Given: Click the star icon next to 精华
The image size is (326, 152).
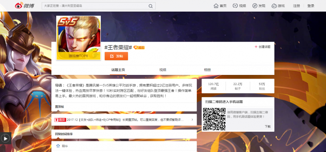Looking at the screenshot, I should tap(58, 146).
